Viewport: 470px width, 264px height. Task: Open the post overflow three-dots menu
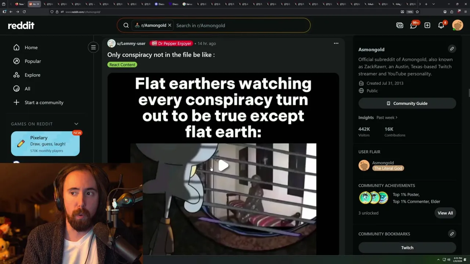(336, 43)
